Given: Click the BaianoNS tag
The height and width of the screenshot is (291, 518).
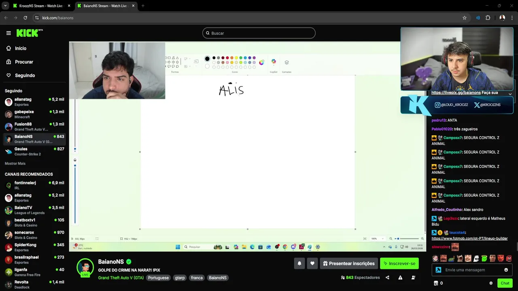Looking at the screenshot, I should 218,278.
